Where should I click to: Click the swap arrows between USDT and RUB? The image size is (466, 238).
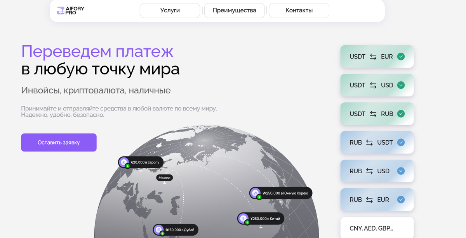pos(373,114)
